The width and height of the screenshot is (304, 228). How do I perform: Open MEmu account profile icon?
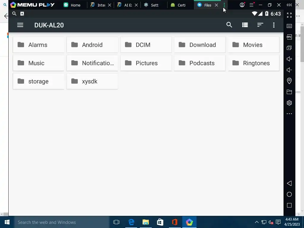(242, 5)
